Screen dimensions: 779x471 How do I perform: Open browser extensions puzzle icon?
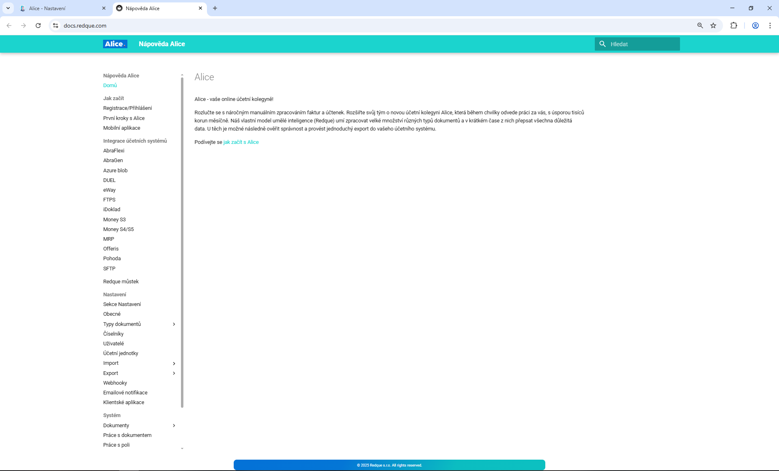[x=734, y=26]
